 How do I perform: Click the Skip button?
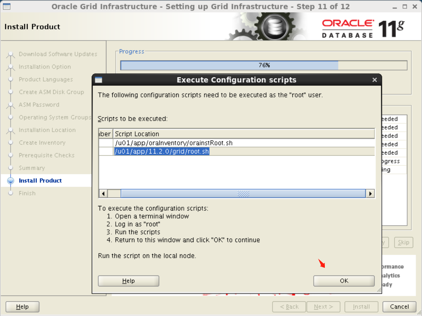tap(403, 242)
